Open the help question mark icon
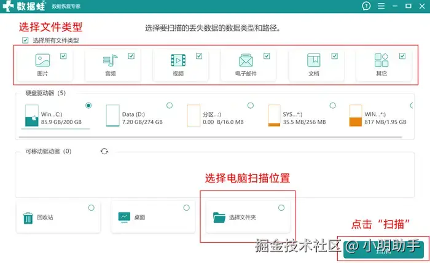This screenshot has height=263, width=430. coord(366,6)
